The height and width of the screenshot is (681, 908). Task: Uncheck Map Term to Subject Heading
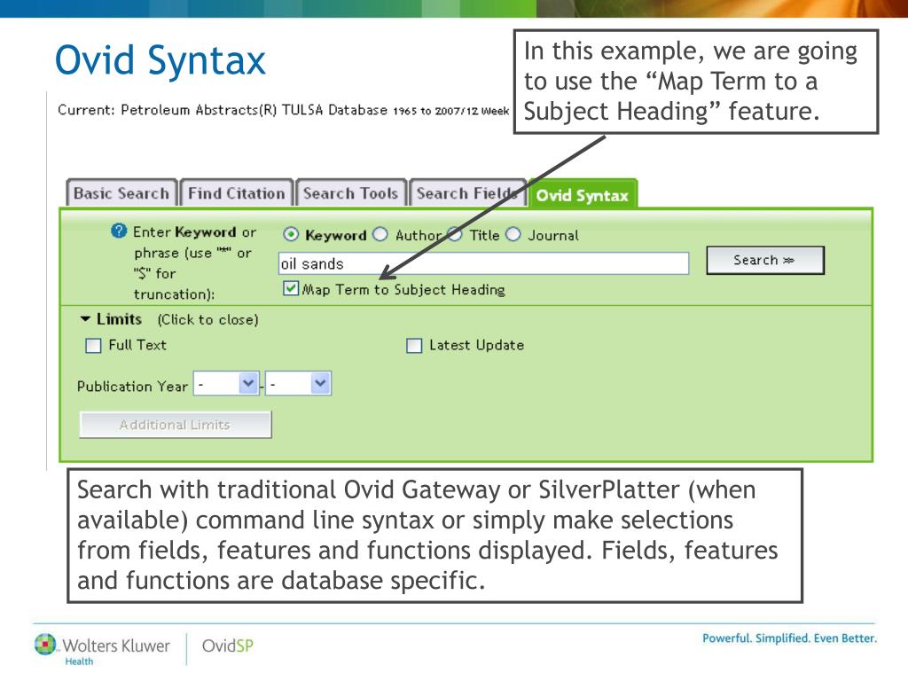(x=291, y=288)
